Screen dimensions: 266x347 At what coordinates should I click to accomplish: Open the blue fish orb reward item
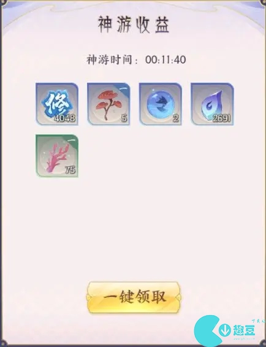coord(160,104)
